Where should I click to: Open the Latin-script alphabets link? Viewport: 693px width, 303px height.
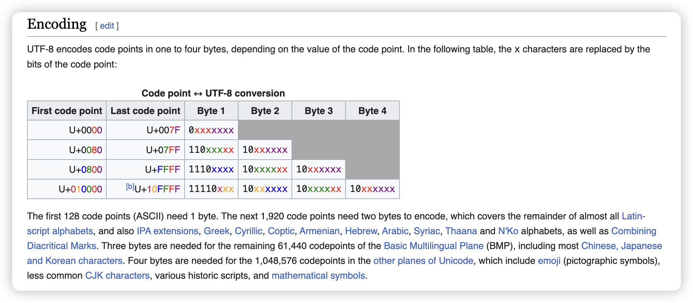point(633,216)
